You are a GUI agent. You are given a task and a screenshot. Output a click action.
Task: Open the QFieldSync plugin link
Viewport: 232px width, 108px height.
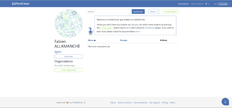pos(150,28)
